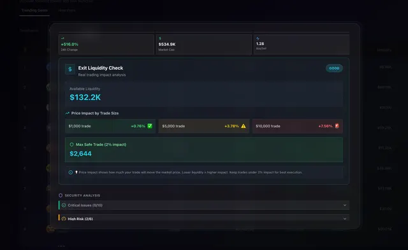Click the +7.56% impact percentage
This screenshot has height=250, width=408.
pos(326,126)
